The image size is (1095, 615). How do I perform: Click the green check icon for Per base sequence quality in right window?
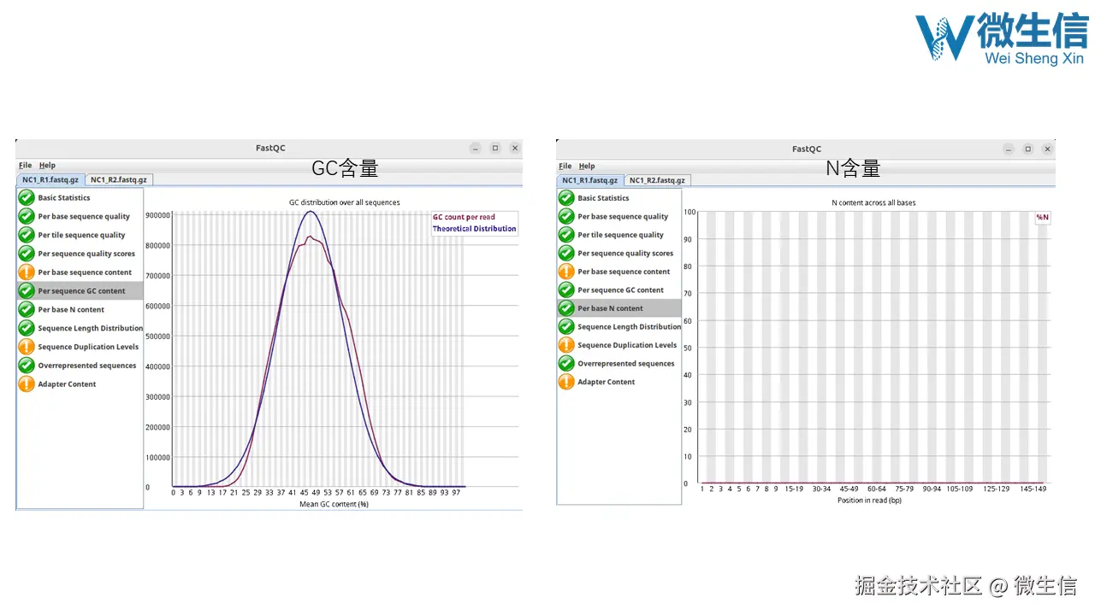tap(566, 216)
